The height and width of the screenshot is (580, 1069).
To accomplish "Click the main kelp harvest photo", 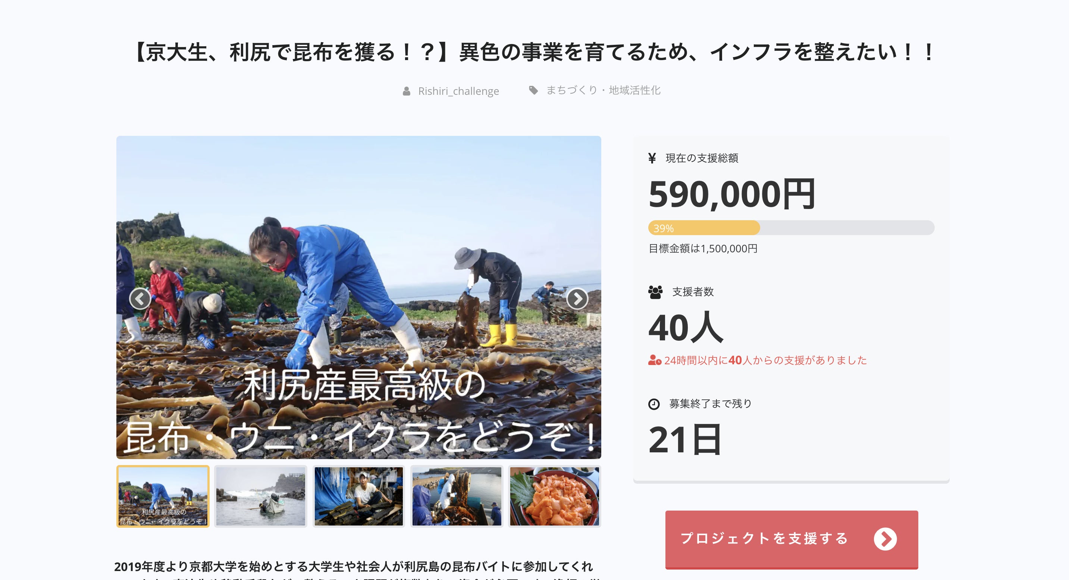I will point(358,297).
